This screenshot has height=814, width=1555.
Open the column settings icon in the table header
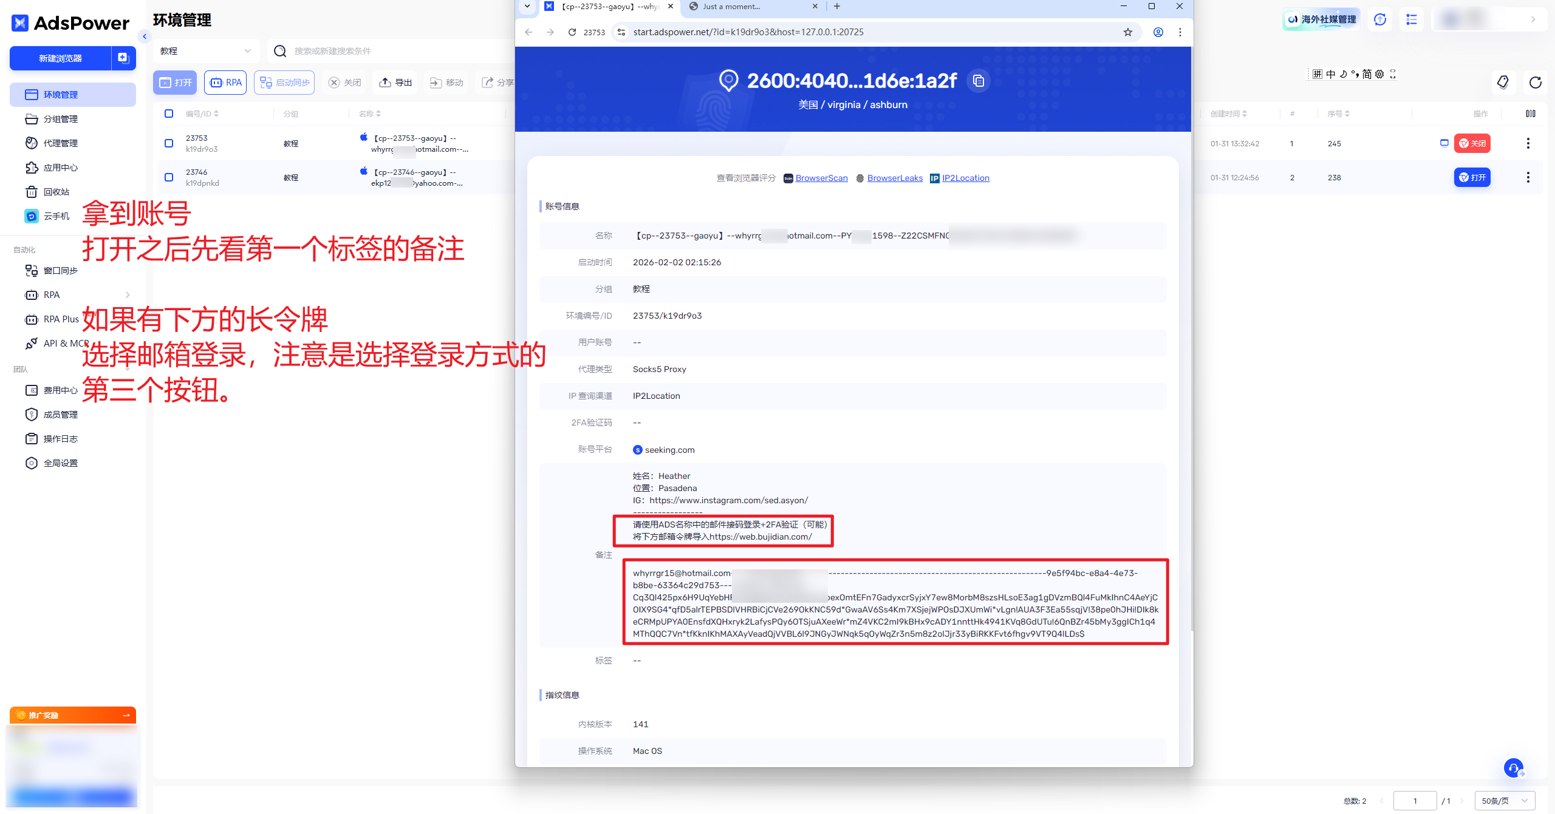[1530, 114]
